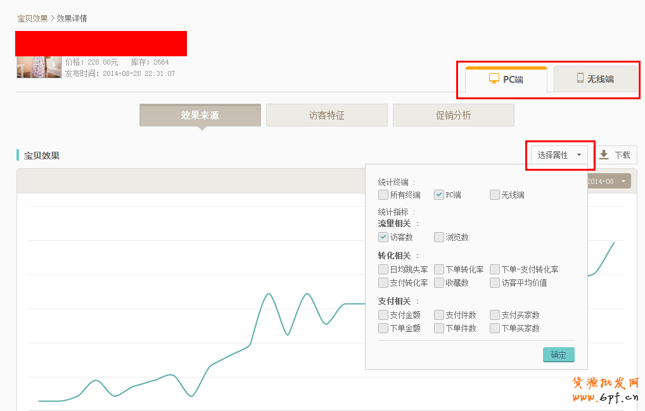Open the 2014-08 date dropdown
Image resolution: width=645 pixels, height=411 pixels.
tap(608, 181)
